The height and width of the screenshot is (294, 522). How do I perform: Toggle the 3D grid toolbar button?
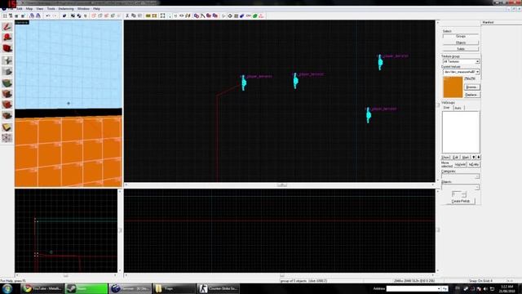point(11,16)
